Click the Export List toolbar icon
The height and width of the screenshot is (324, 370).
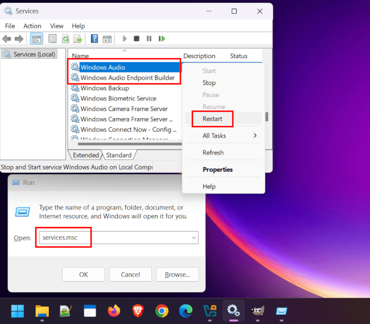tap(77, 39)
